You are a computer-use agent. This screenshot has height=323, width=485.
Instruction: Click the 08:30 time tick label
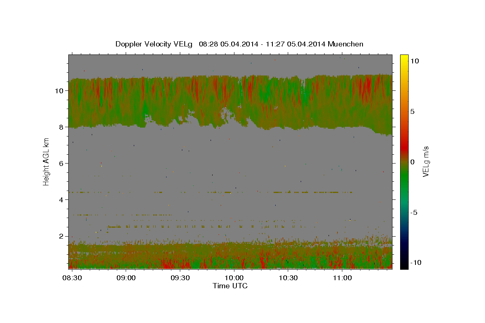(x=72, y=278)
